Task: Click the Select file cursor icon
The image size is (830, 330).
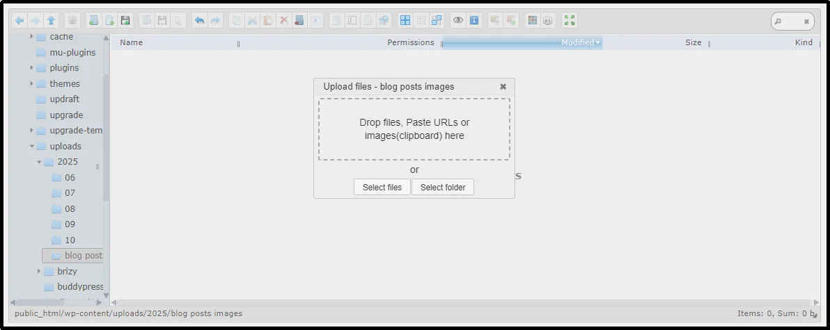Action: tap(178, 21)
